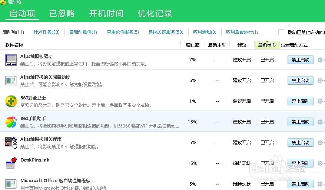
Task: Show the 计划任务(33) category
Action: [x=46, y=32]
